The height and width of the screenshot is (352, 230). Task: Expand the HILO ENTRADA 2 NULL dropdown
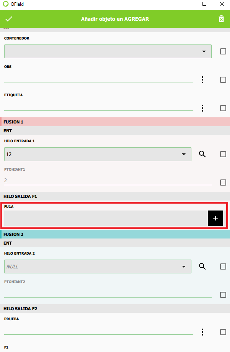tap(98, 266)
